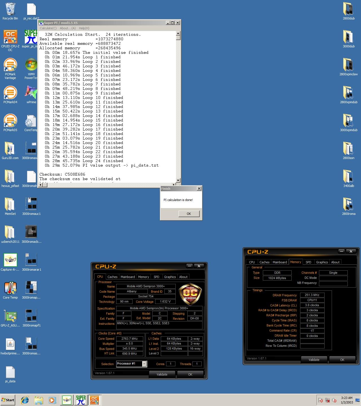The width and height of the screenshot is (361, 406).
Task: Switch to Memory tab in CPU window
Action: (x=144, y=277)
